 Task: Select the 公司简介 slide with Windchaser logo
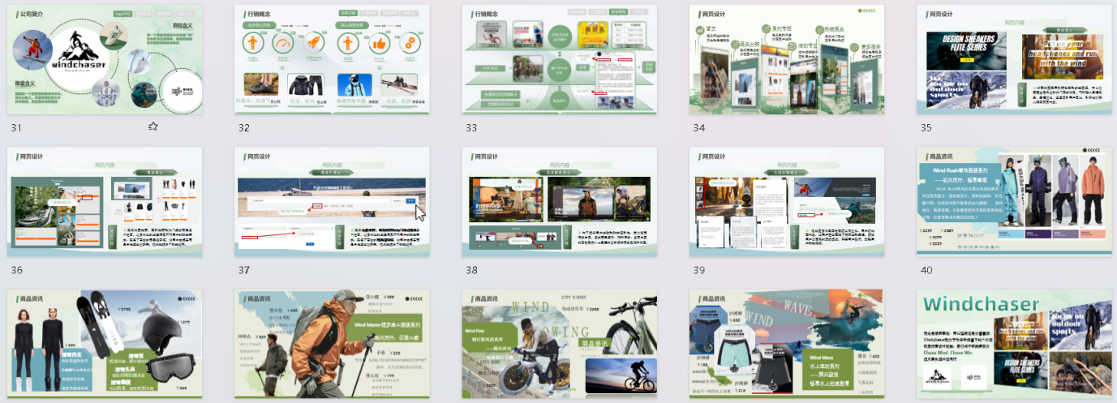(x=105, y=60)
